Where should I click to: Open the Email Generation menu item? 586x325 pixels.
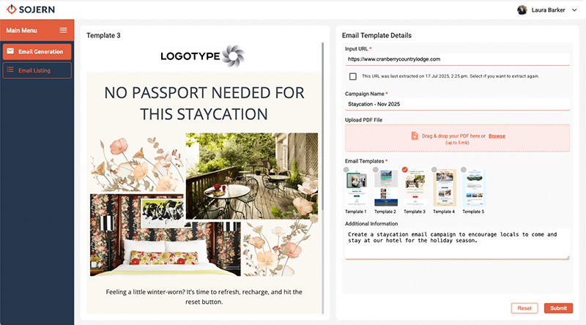37,51
